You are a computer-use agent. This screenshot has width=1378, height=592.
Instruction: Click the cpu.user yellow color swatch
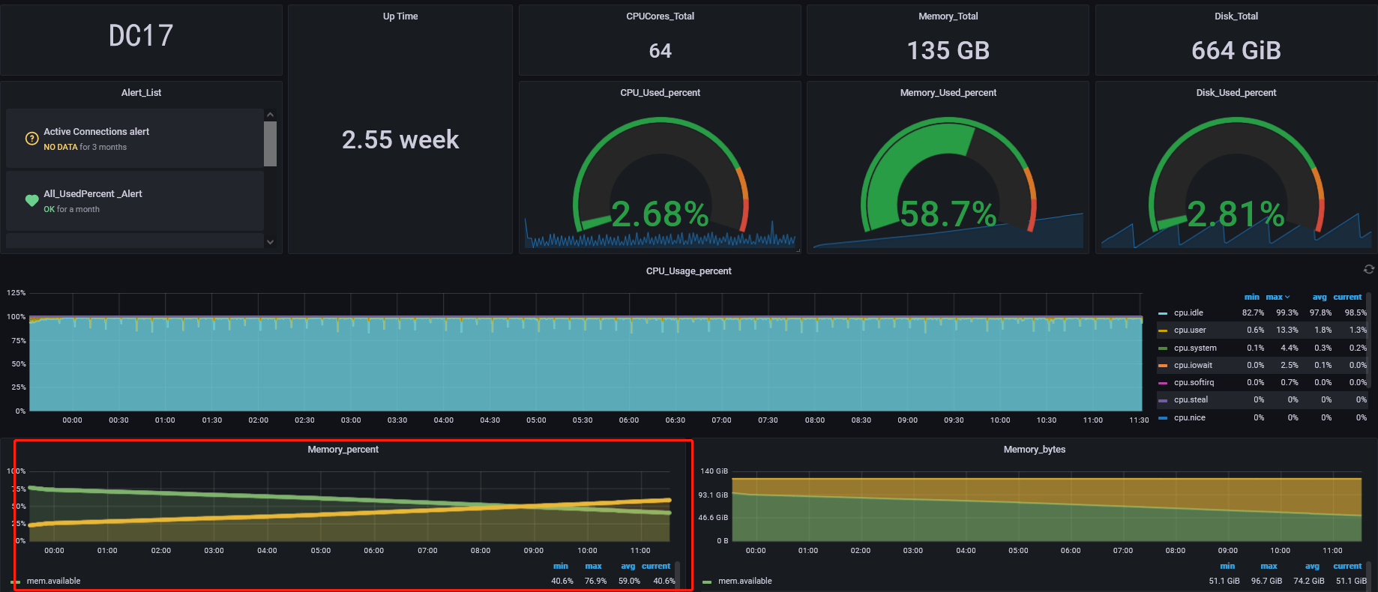pyautogui.click(x=1163, y=330)
